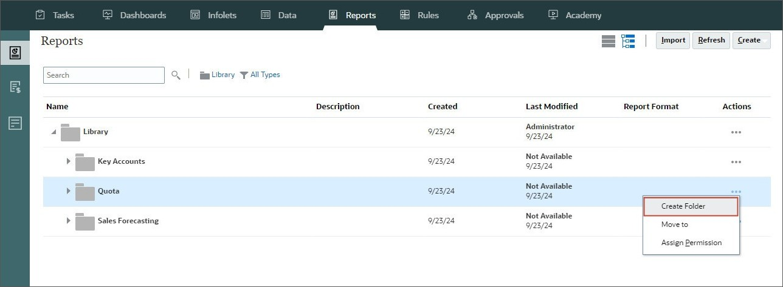Open the Dashboards tab
This screenshot has height=287, width=783.
pyautogui.click(x=134, y=15)
